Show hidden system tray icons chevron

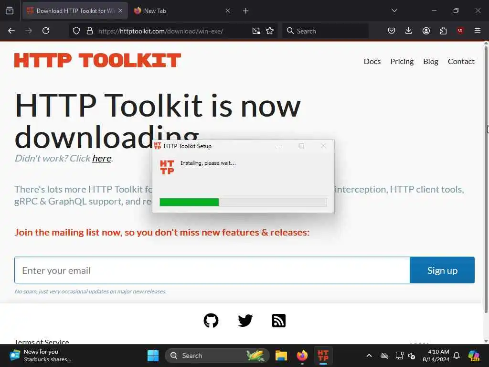point(369,356)
